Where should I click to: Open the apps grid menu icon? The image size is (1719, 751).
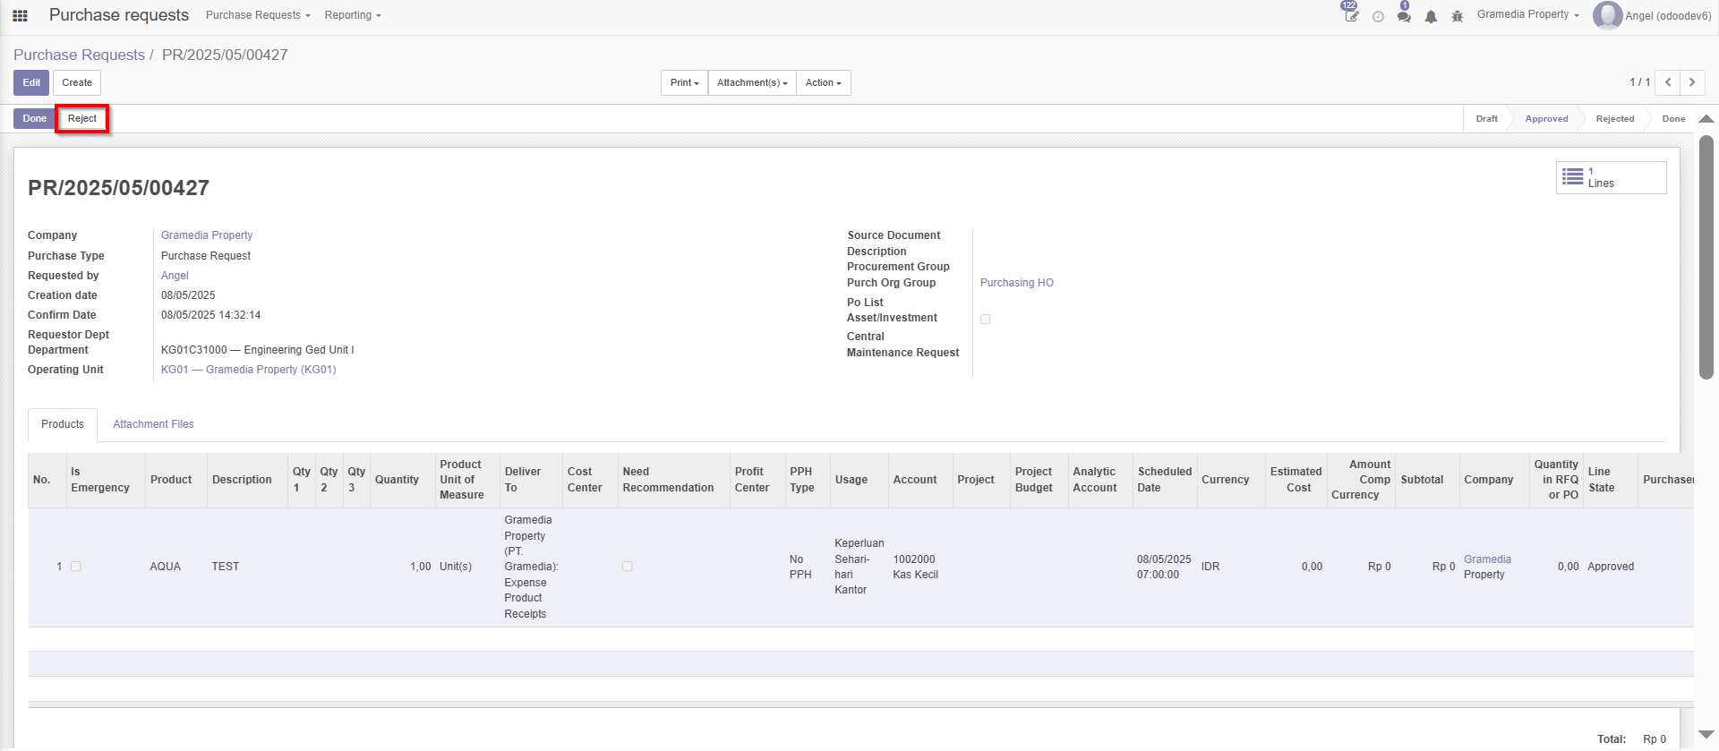tap(20, 15)
